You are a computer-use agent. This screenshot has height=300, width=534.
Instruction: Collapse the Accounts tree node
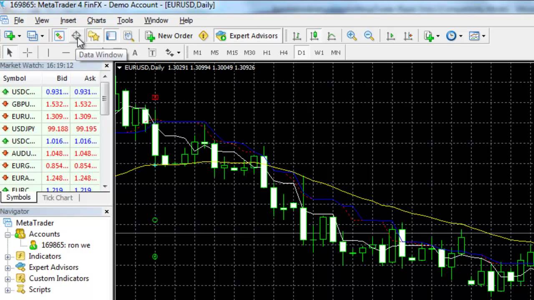8,235
